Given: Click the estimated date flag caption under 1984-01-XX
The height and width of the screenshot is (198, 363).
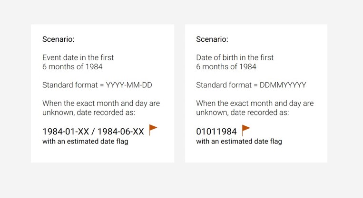Looking at the screenshot, I should click(85, 141).
